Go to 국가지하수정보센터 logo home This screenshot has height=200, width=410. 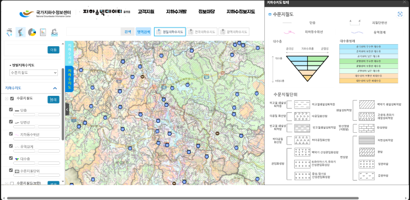(x=45, y=13)
